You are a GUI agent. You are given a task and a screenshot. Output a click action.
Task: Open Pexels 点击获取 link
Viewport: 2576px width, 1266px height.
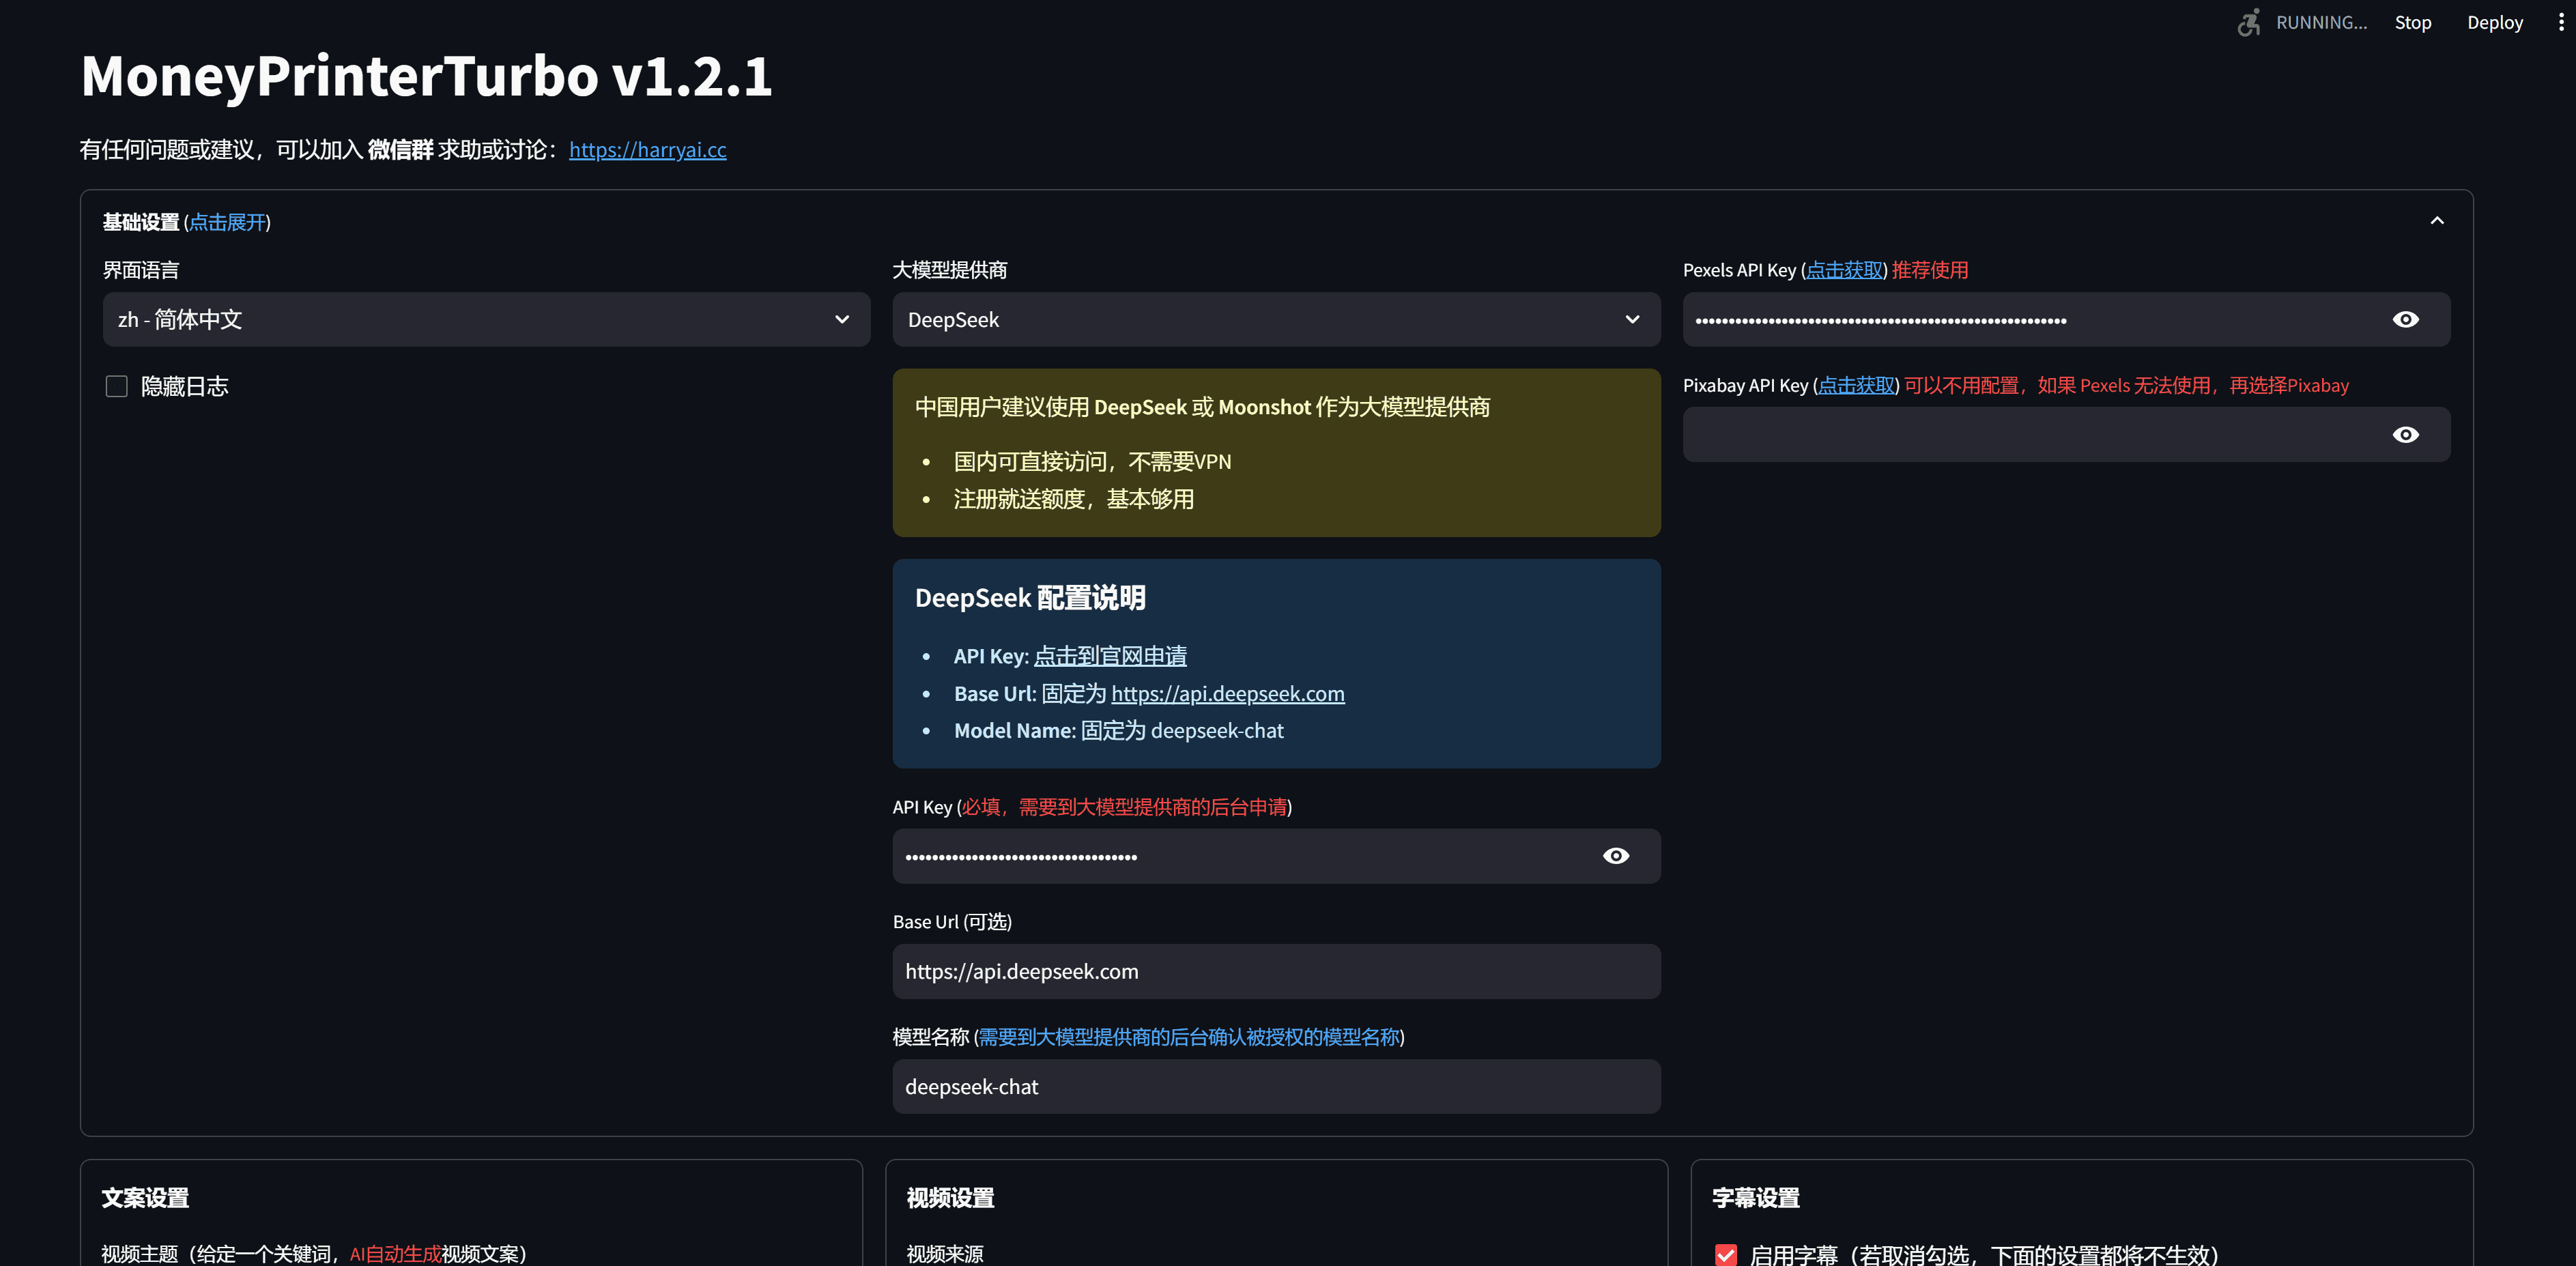click(1844, 270)
